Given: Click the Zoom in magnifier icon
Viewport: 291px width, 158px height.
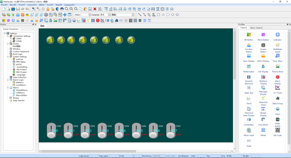Looking at the screenshot, I should click(71, 9).
